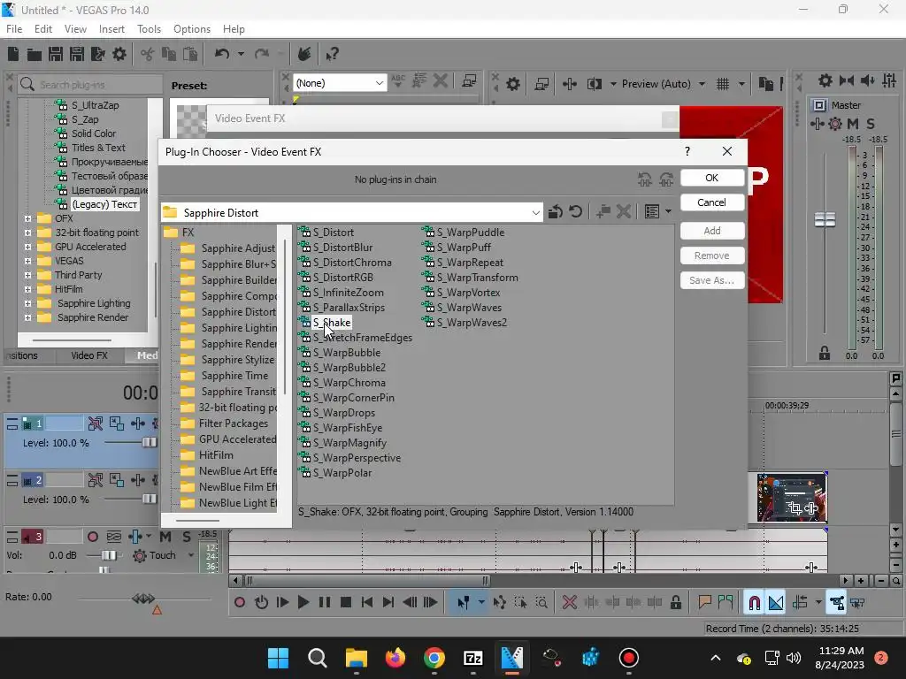Viewport: 906px width, 679px height.
Task: Click delete X icon in Plug-In Chooser
Action: (x=624, y=212)
